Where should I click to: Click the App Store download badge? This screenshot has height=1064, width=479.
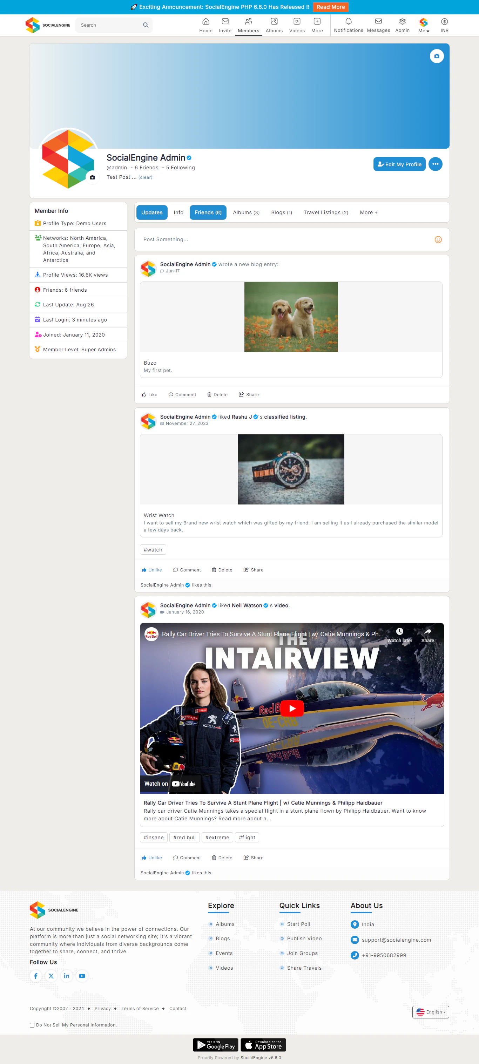[x=263, y=1045]
